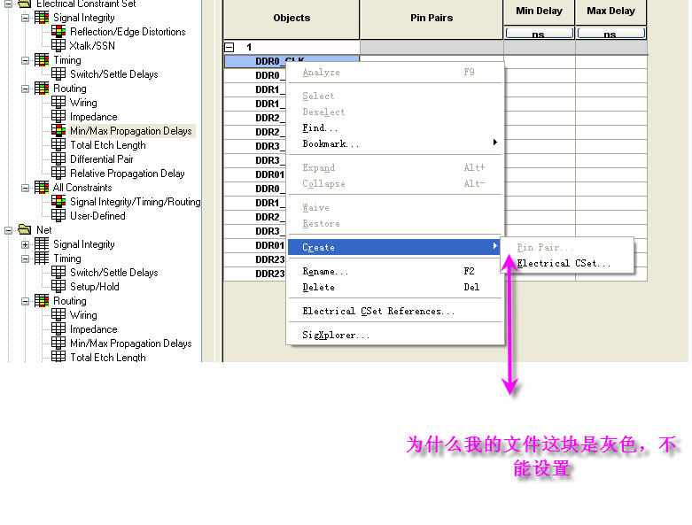Click the Reflection/Edge Distortions worksheet icon
Image resolution: width=692 pixels, height=525 pixels.
[58, 31]
